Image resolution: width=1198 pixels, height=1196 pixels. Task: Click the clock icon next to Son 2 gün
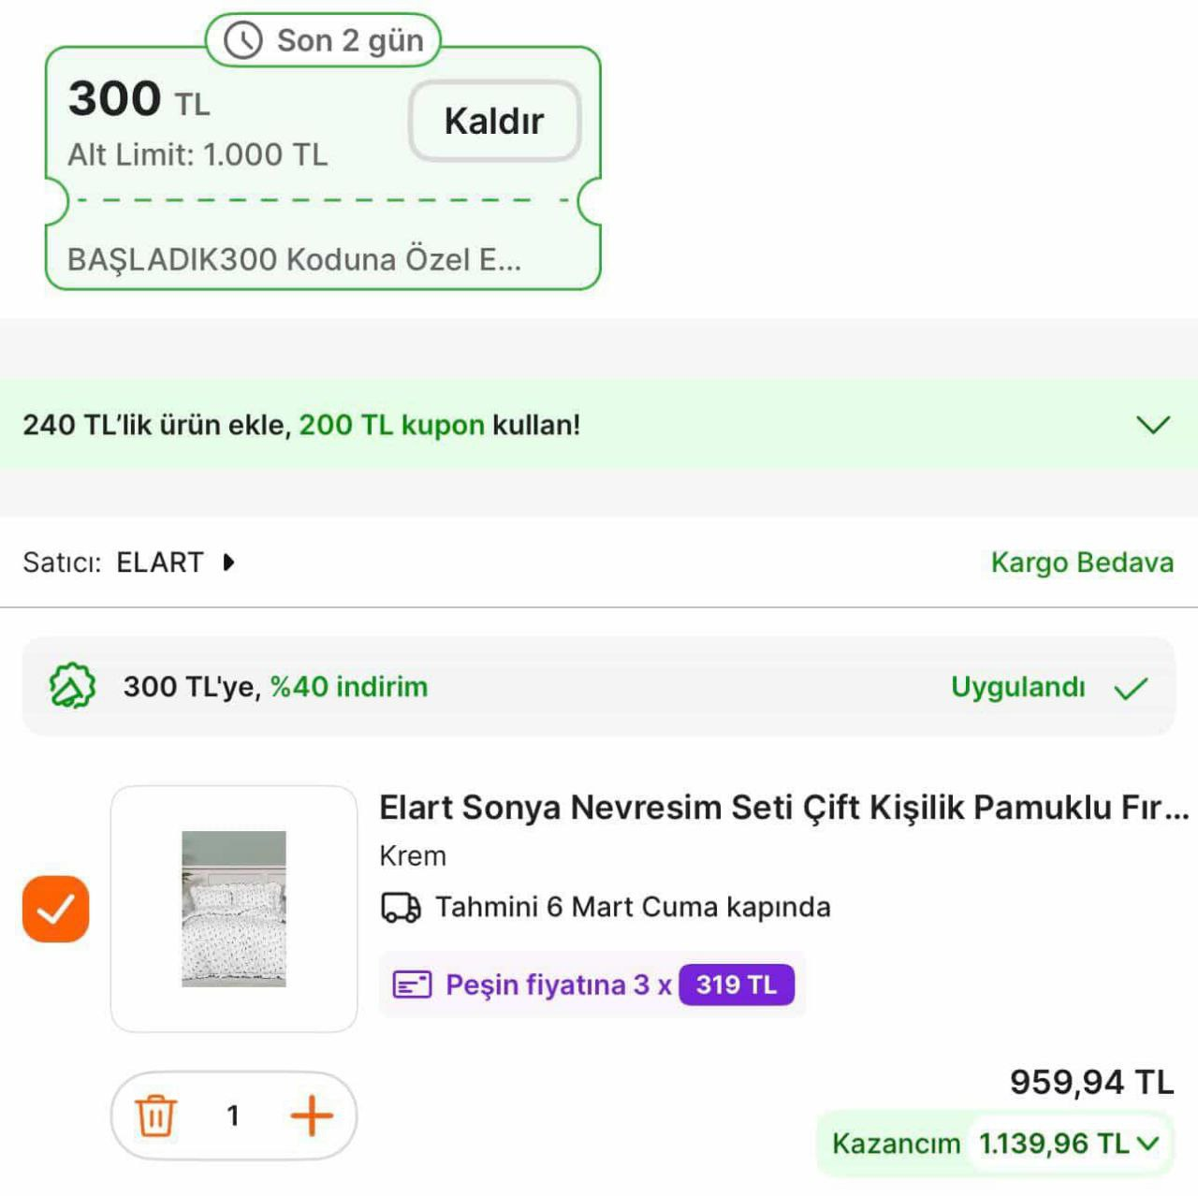242,40
